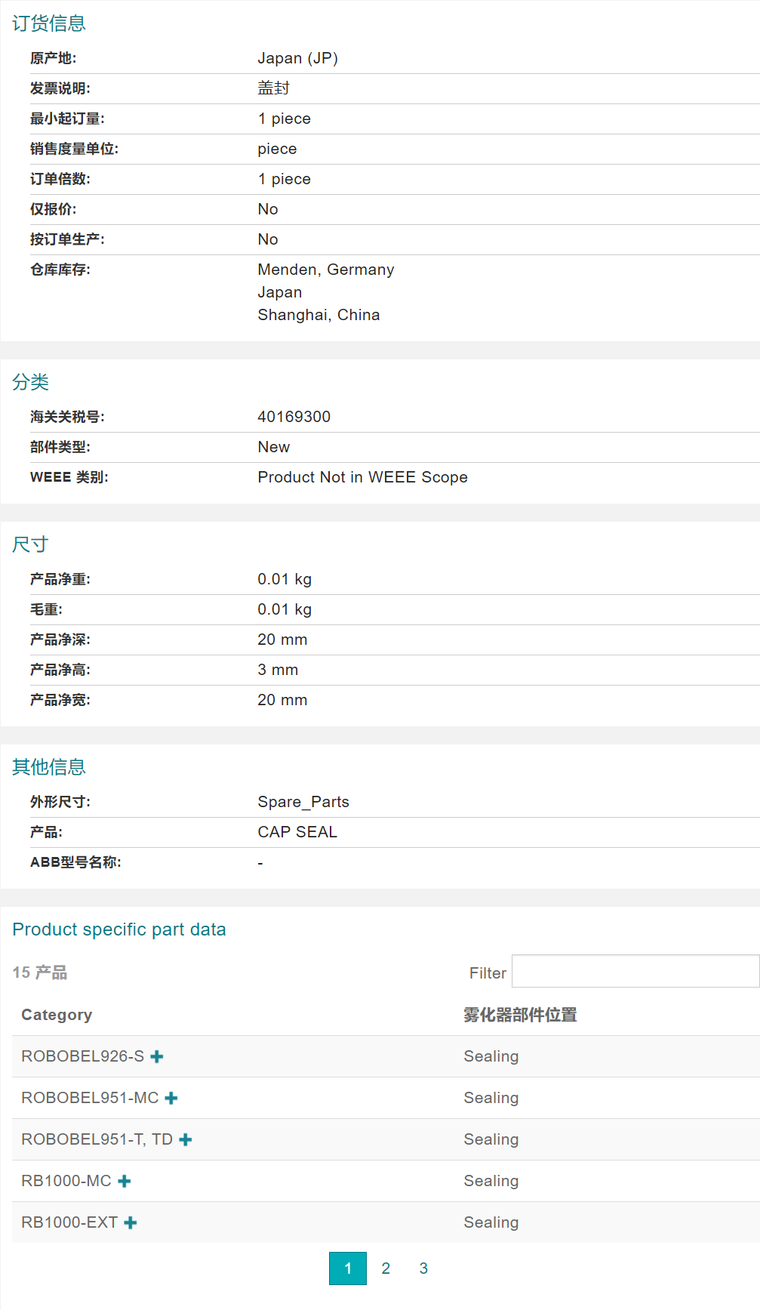Select the Sealing cell in RB1000-MC row
This screenshot has height=1310, width=760.
click(x=491, y=1181)
